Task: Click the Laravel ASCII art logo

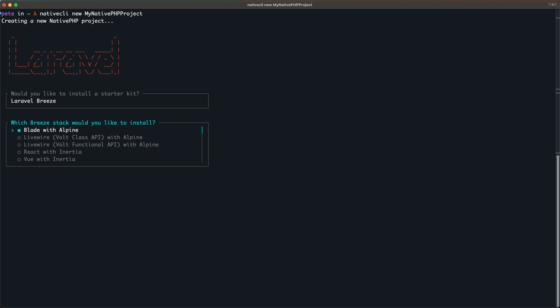Action: [64, 55]
